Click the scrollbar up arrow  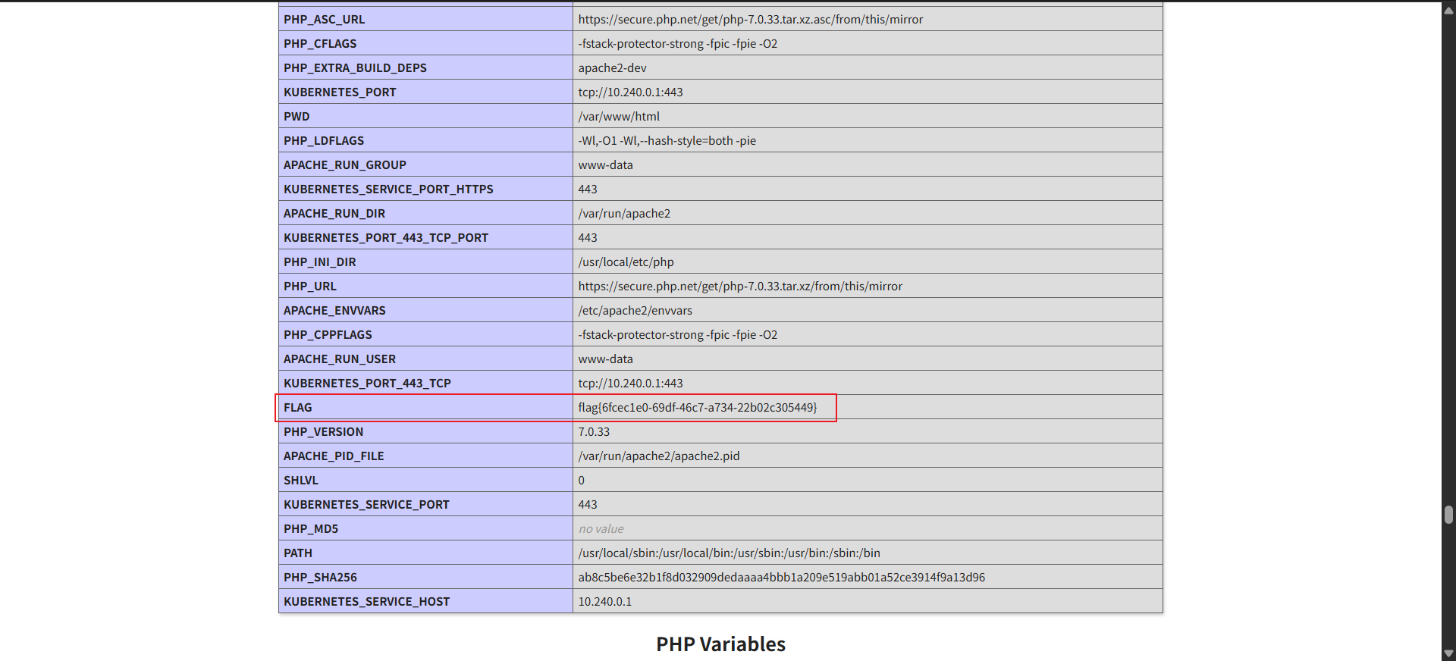tap(1448, 10)
